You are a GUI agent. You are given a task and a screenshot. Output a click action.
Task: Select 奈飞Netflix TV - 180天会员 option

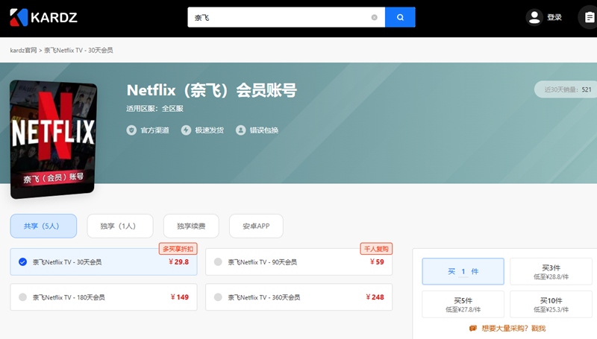104,297
